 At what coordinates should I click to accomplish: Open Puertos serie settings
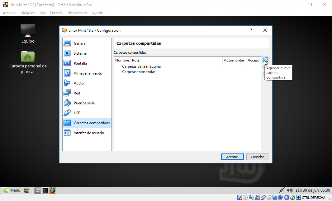(x=84, y=103)
